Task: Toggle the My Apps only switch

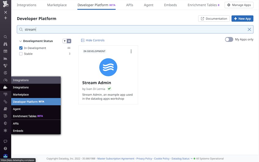Action: [x=229, y=40]
